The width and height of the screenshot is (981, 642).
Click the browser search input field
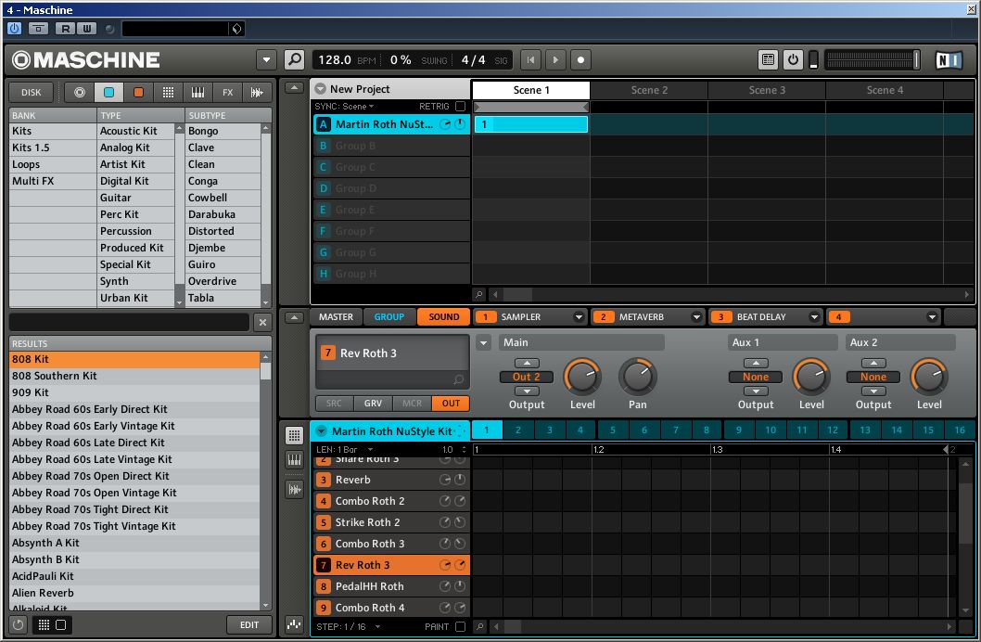(130, 322)
